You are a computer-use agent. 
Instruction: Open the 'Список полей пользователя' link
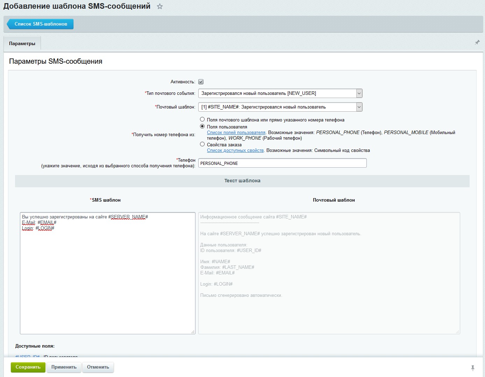pos(236,133)
